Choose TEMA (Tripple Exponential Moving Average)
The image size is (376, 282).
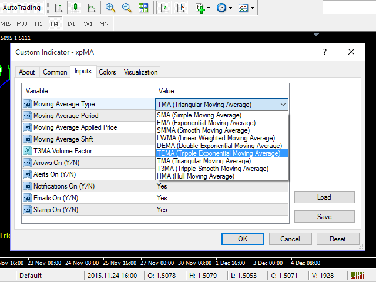pyautogui.click(x=222, y=153)
